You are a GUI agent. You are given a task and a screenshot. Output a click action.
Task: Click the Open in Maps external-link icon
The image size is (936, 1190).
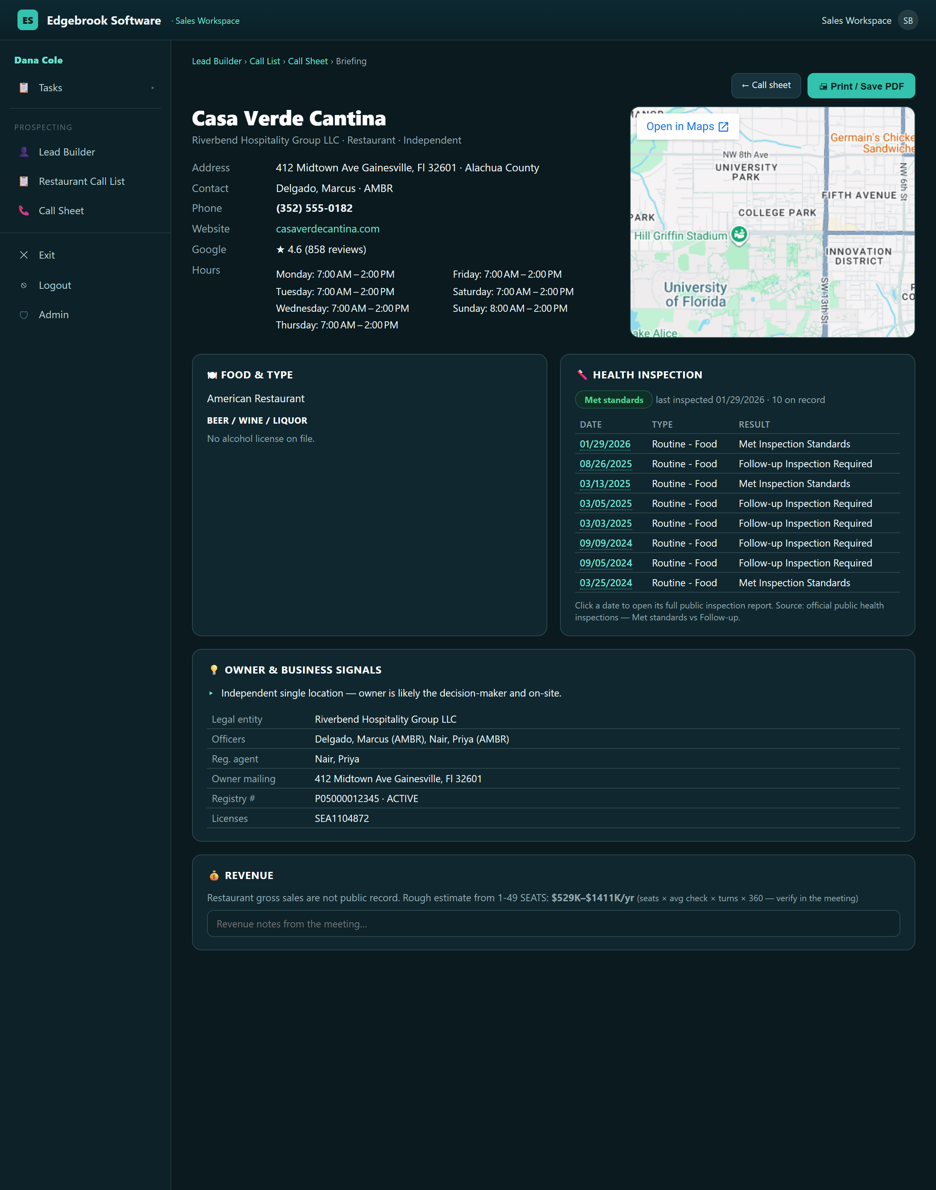click(x=723, y=127)
